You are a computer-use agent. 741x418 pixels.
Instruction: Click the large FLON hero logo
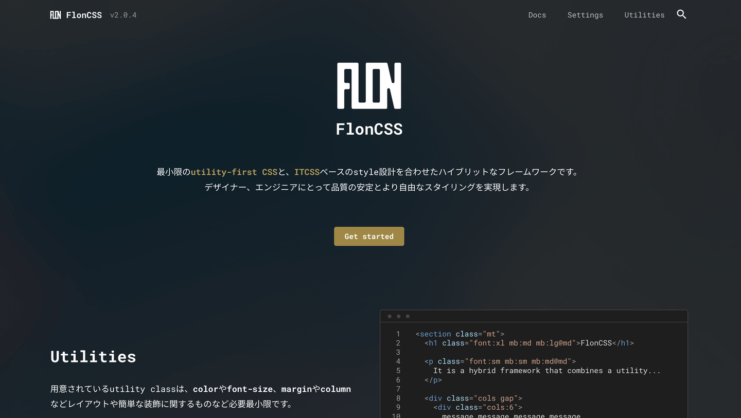pos(369,86)
